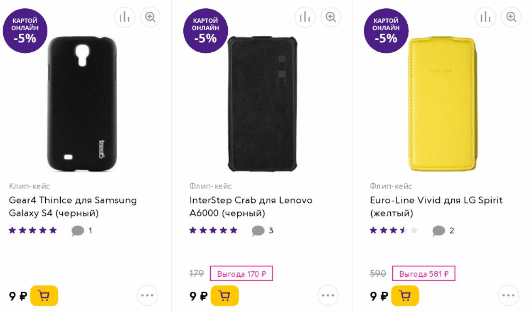The height and width of the screenshot is (312, 532).
Task: View yellow Euro-Line flip case photo
Action: point(442,104)
